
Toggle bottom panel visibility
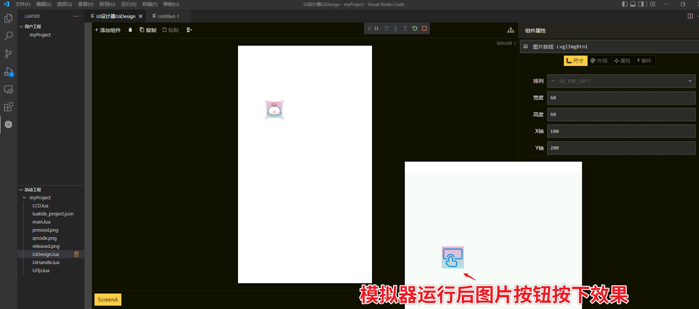click(x=633, y=4)
